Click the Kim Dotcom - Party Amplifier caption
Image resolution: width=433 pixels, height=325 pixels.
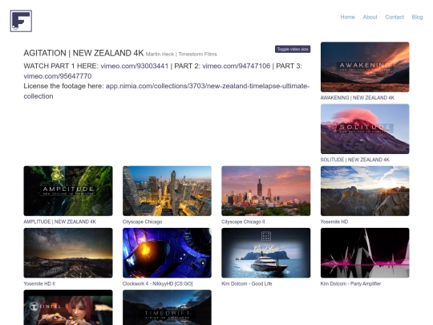[x=350, y=283]
